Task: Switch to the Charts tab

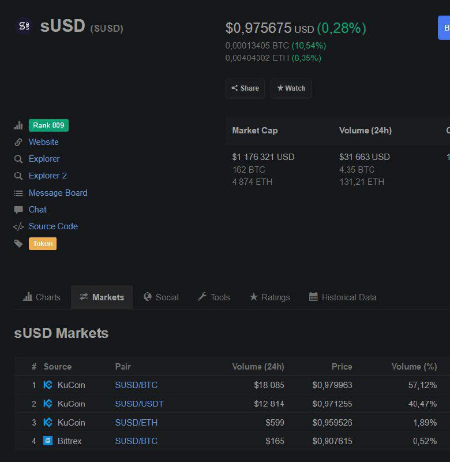Action: [x=42, y=297]
